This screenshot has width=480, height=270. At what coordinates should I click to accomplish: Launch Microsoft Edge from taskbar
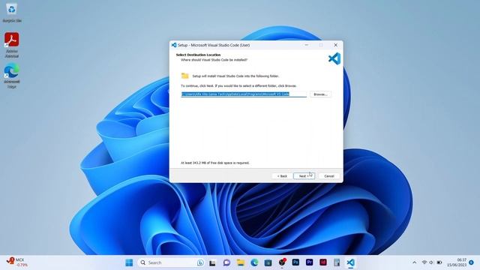pyautogui.click(x=254, y=262)
